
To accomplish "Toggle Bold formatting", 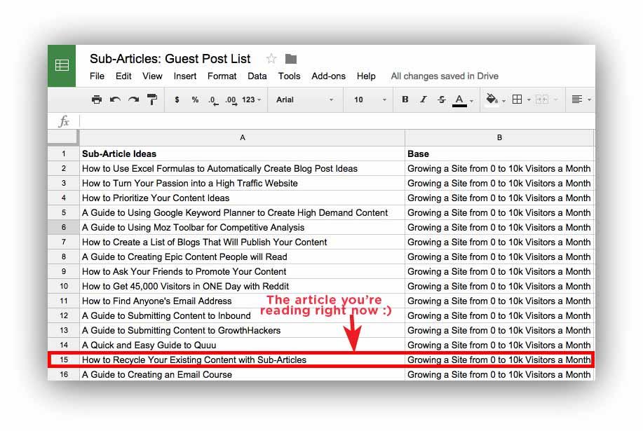I will point(405,99).
